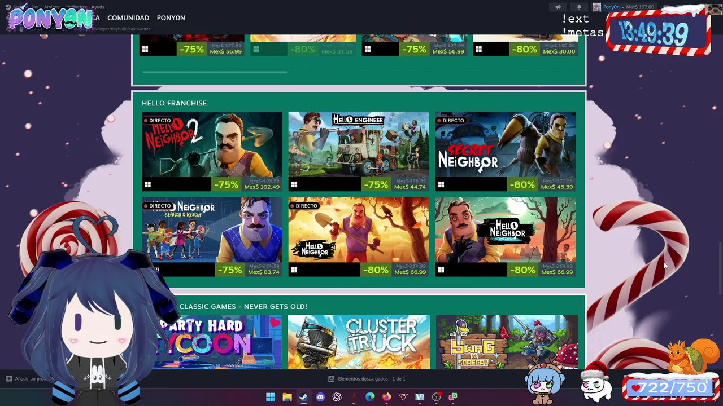Click DIRECTO badge on orange Hello Neighbor
This screenshot has height=406, width=723.
pyautogui.click(x=304, y=205)
